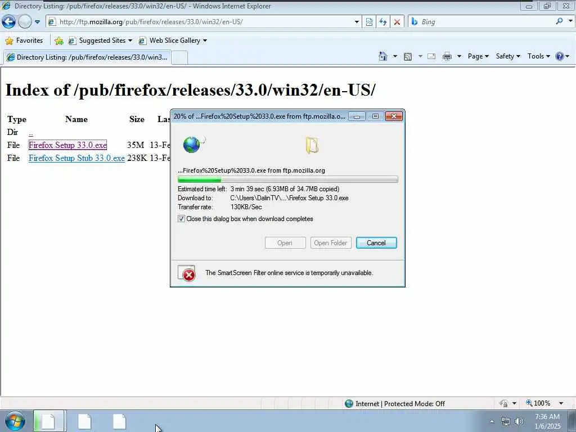Screen dimensions: 576x432
Task: Click the volume speaker tray icon
Action: point(519,422)
